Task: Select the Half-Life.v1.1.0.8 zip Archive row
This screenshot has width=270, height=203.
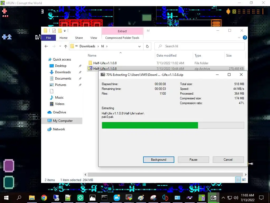Action: click(166, 68)
